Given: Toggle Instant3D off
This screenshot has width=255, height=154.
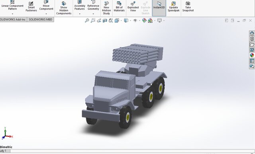Looking at the screenshot, I should (159, 8).
